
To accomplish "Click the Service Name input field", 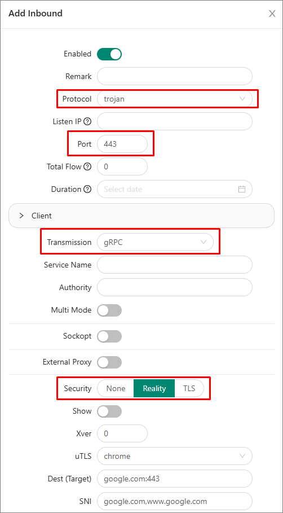I will (x=175, y=265).
